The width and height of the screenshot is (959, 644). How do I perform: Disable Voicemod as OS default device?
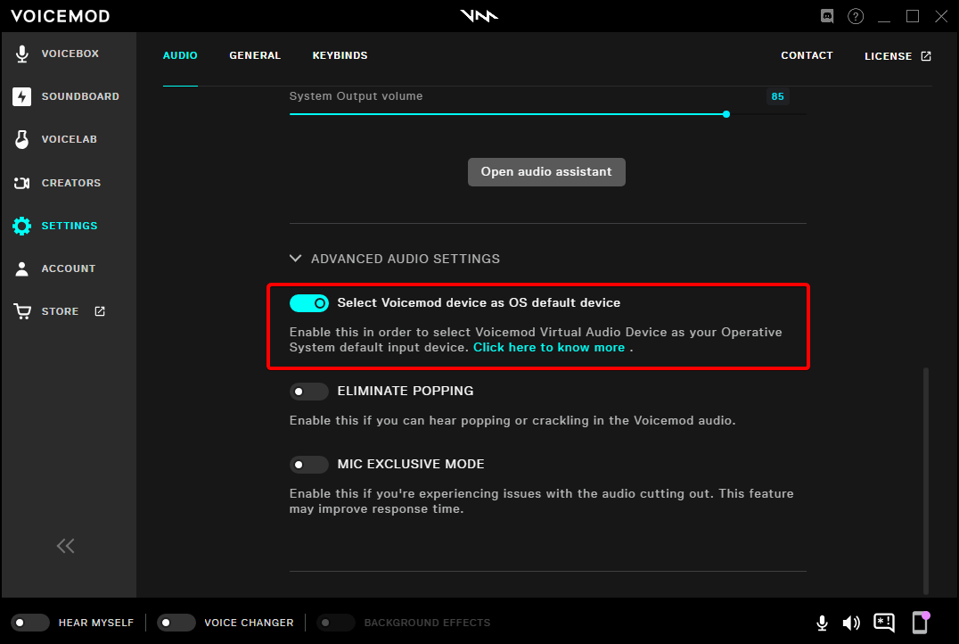[308, 302]
